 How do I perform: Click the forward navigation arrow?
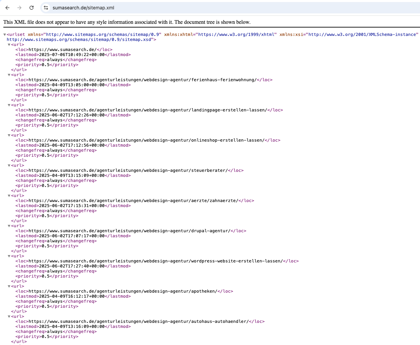coord(19,7)
